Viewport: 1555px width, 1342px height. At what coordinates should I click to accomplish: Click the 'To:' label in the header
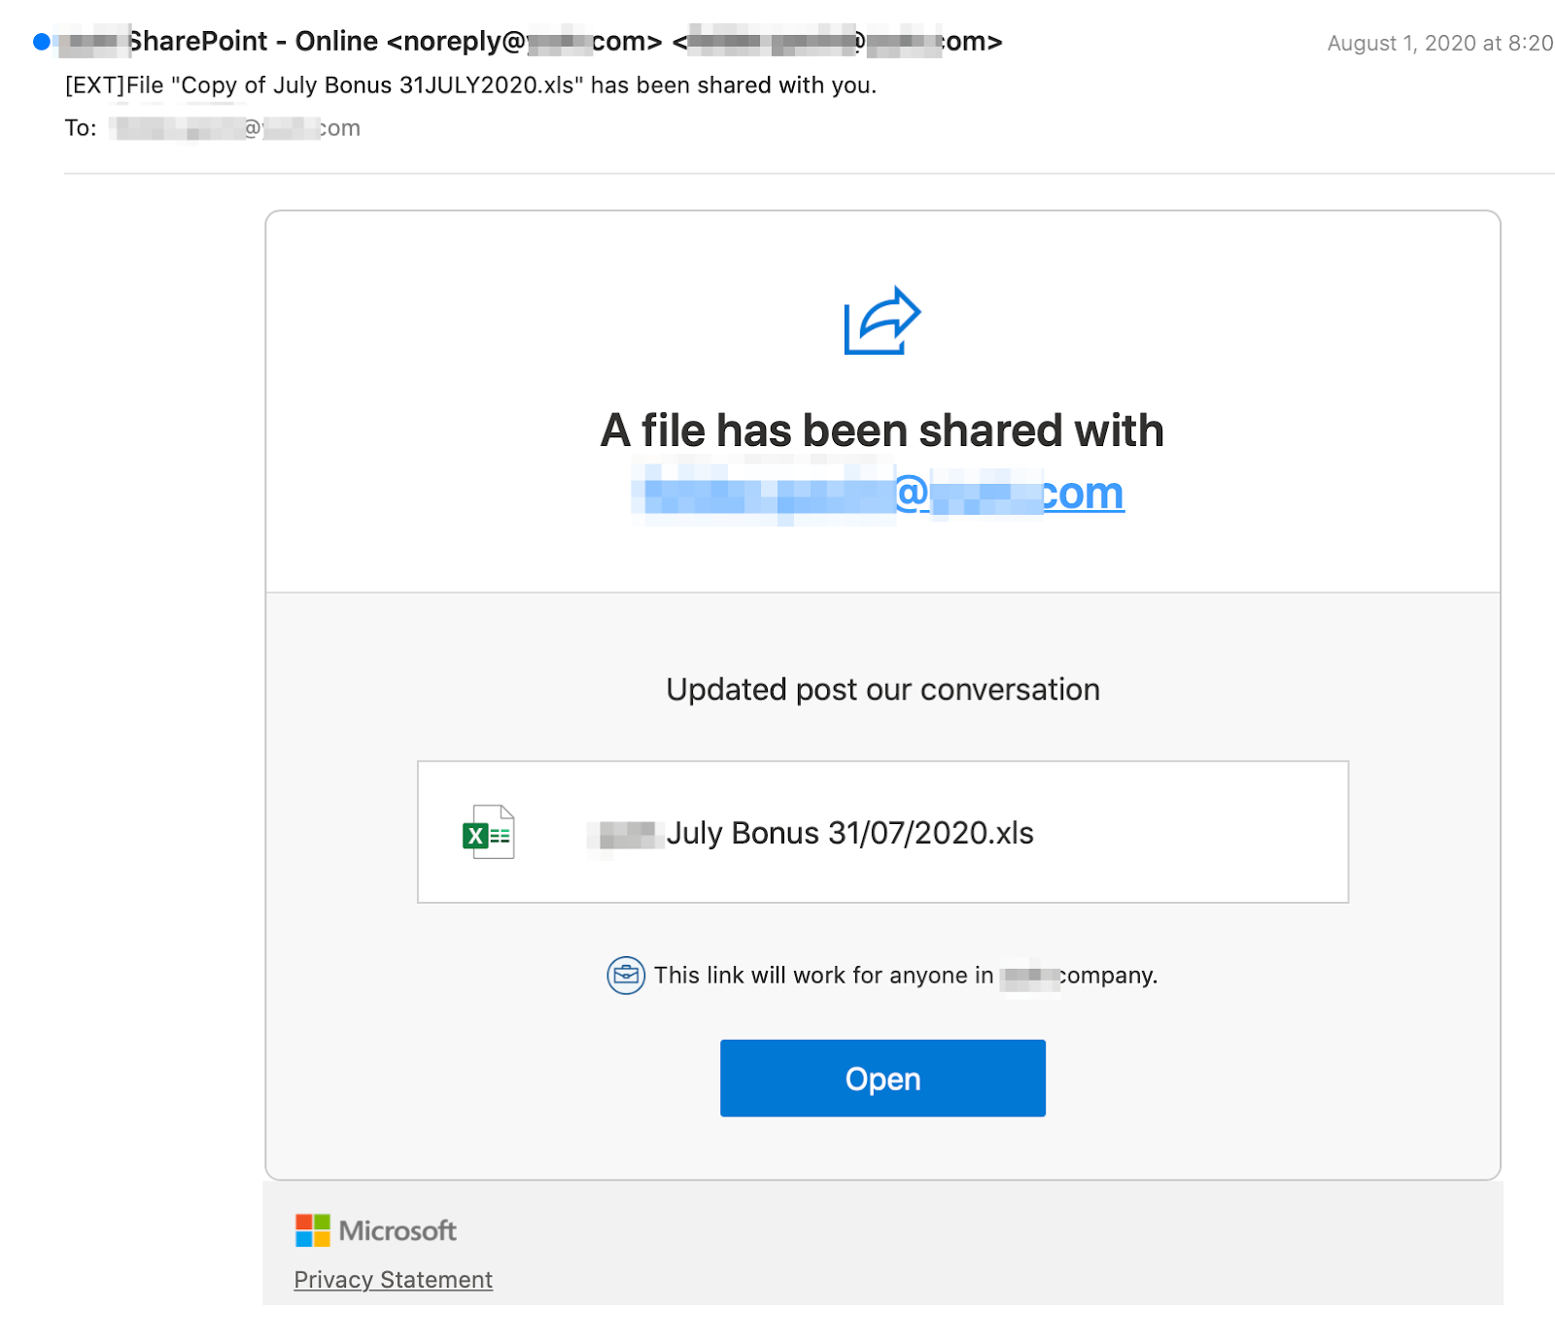coord(81,128)
